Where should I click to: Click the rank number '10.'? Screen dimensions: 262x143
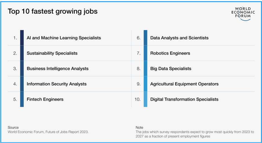click(138, 99)
